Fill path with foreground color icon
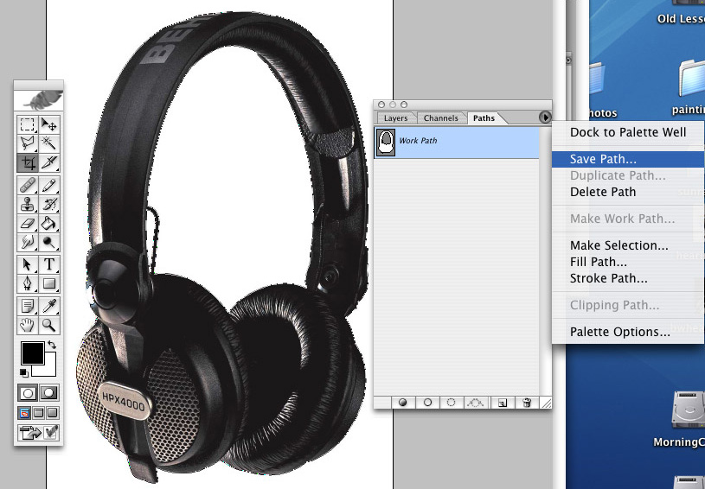 [403, 403]
